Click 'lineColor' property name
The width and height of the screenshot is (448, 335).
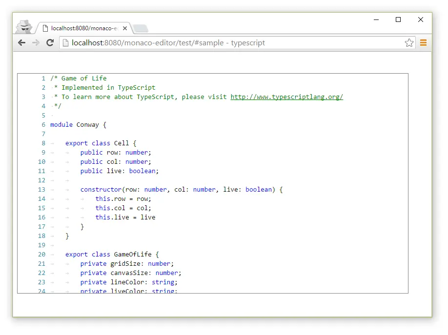point(127,282)
